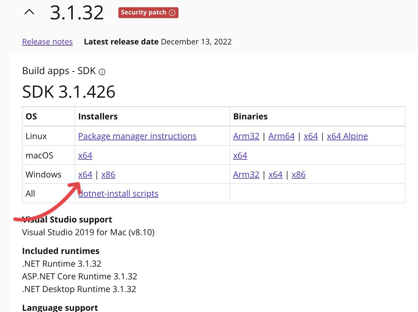
Task: Click the Linux row label
Action: click(x=36, y=136)
